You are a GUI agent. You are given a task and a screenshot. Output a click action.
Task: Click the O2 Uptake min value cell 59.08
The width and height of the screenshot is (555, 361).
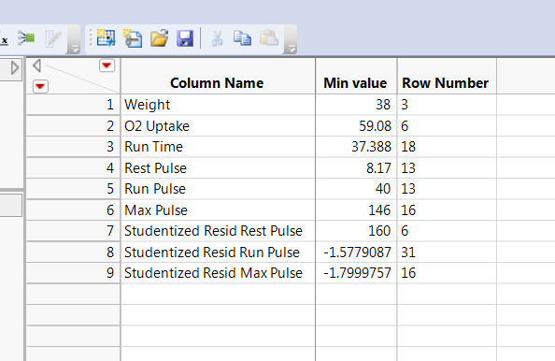coord(356,126)
